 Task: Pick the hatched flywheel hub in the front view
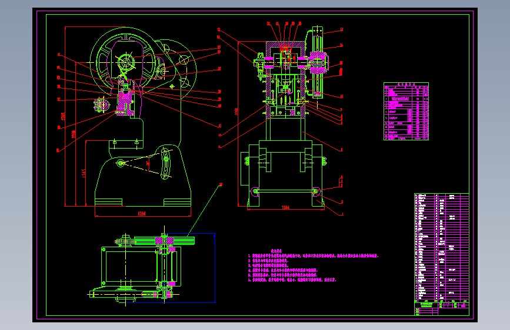tap(318, 62)
